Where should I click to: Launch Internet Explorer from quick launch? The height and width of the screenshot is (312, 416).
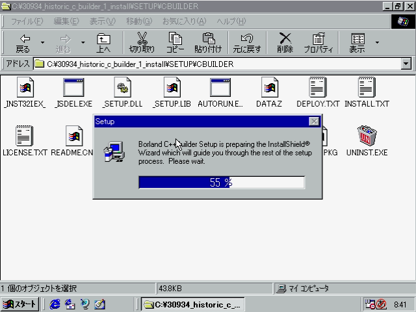[x=55, y=304]
